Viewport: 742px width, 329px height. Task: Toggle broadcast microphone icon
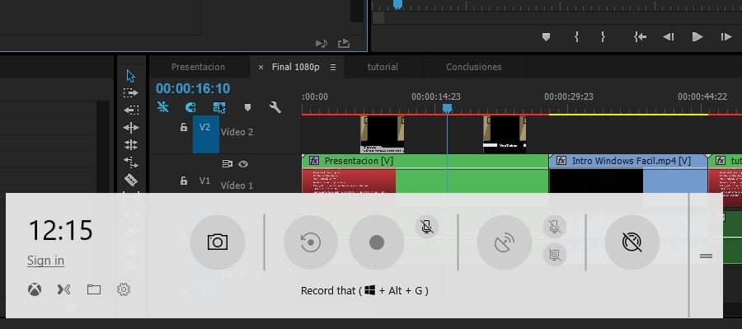point(555,227)
